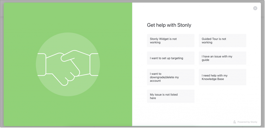
Task: Pick 'I want to set up targeting'
Action: (x=171, y=58)
